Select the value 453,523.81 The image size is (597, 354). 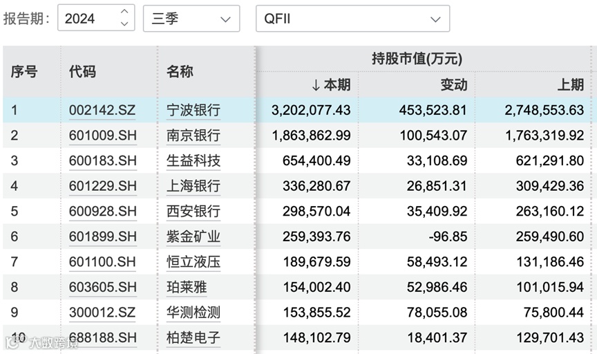tap(433, 110)
